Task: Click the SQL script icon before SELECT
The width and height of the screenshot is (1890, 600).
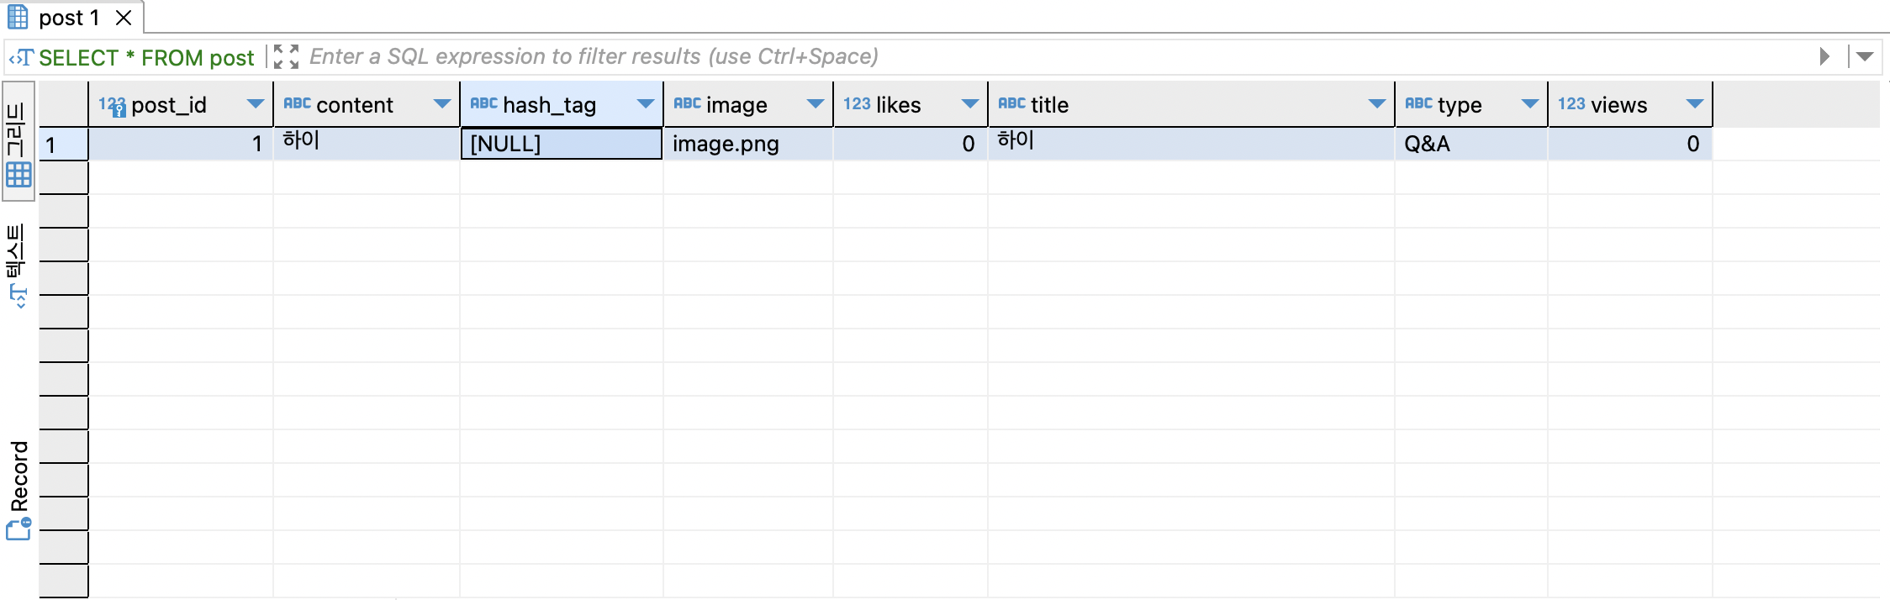Action: [x=21, y=57]
